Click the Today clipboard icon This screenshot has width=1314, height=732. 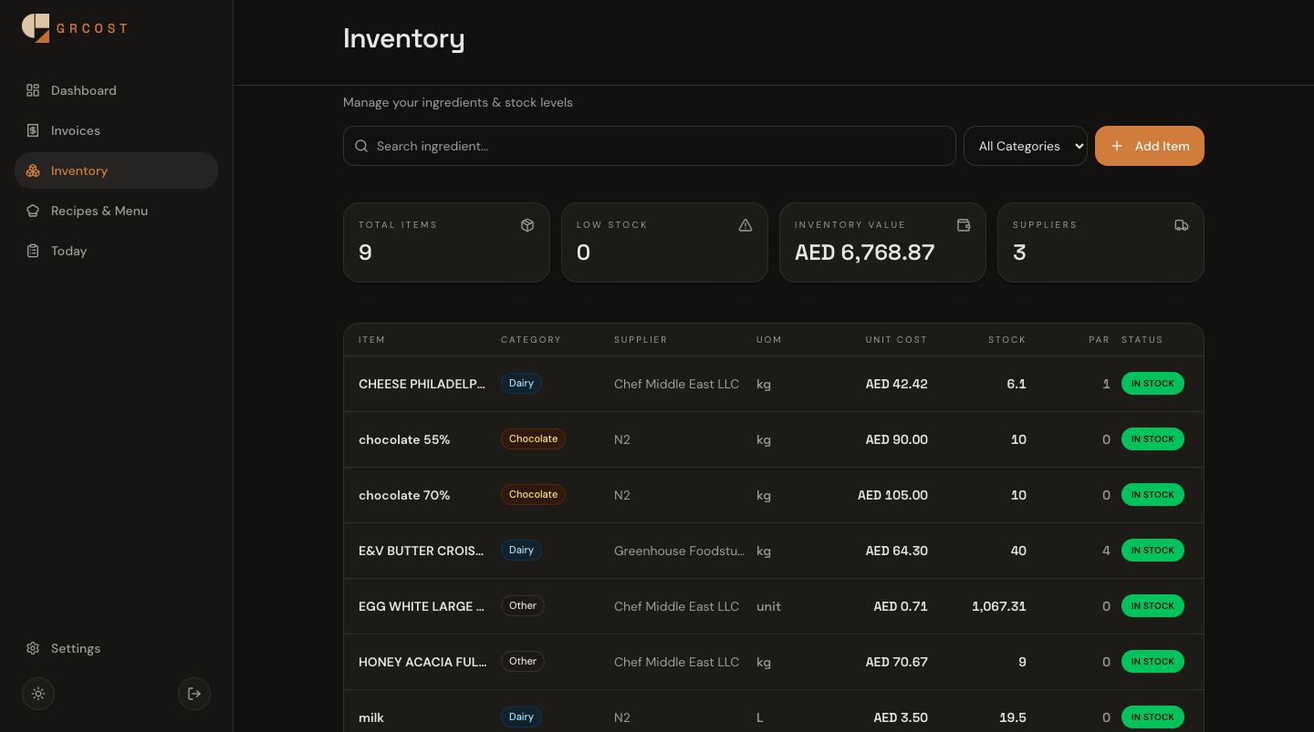(x=33, y=251)
